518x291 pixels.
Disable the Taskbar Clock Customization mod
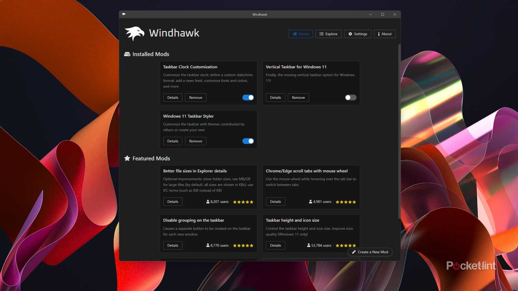[x=248, y=97]
